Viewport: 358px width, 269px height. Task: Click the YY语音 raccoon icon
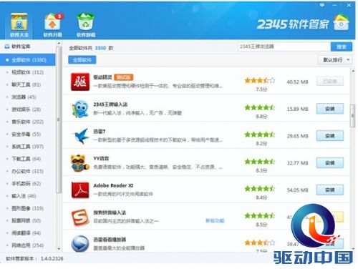tap(80, 163)
